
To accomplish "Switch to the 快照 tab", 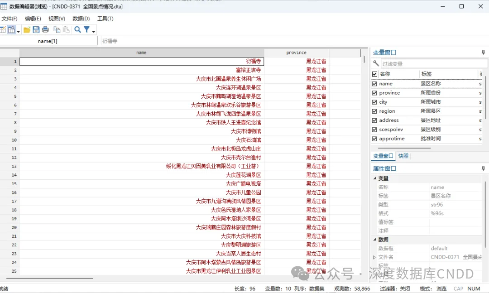I will pos(403,156).
